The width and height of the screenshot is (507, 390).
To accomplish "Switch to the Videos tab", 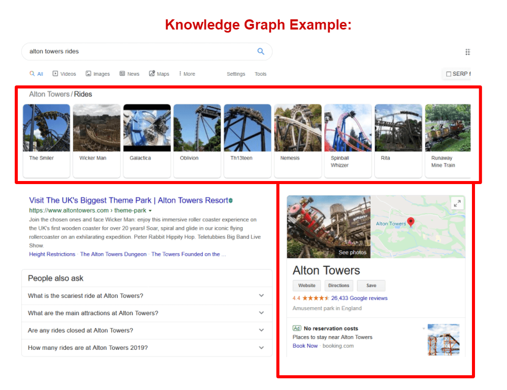I will click(x=65, y=74).
